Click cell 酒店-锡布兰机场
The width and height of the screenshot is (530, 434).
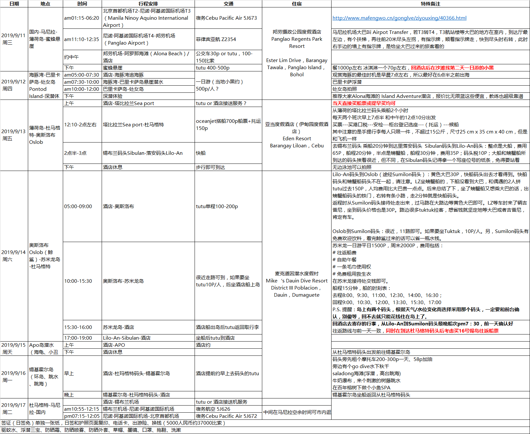[148, 402]
